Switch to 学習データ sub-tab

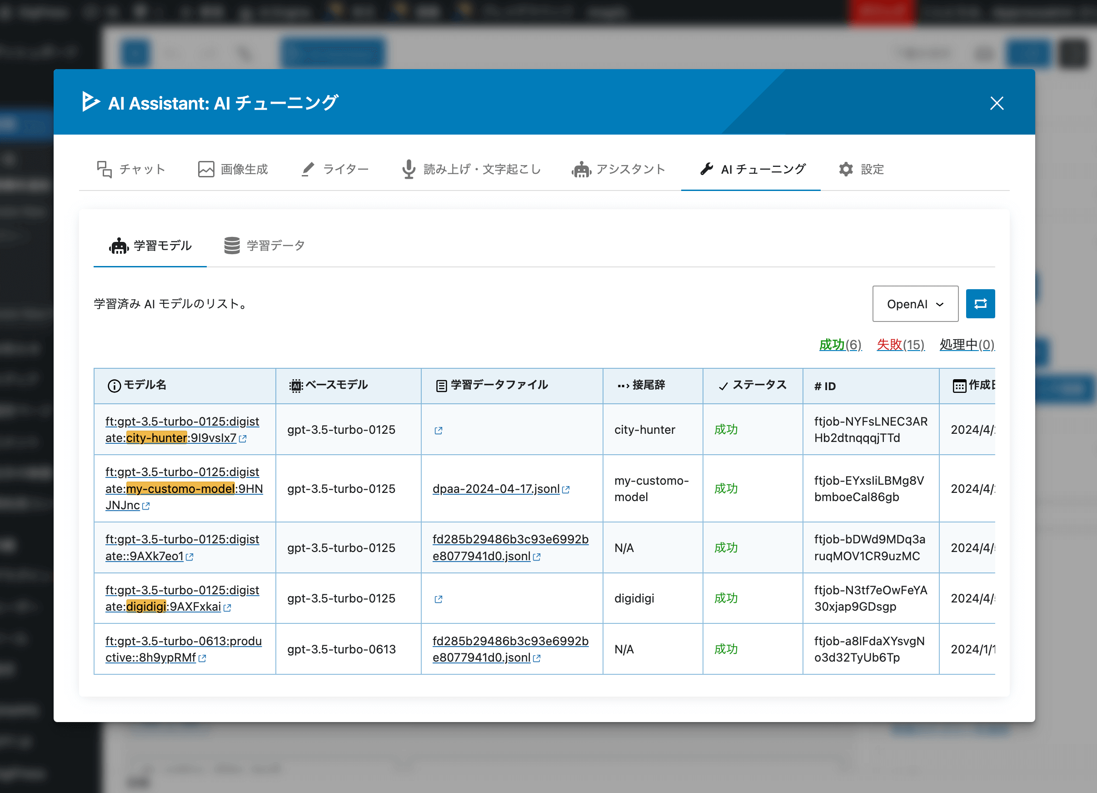[264, 246]
